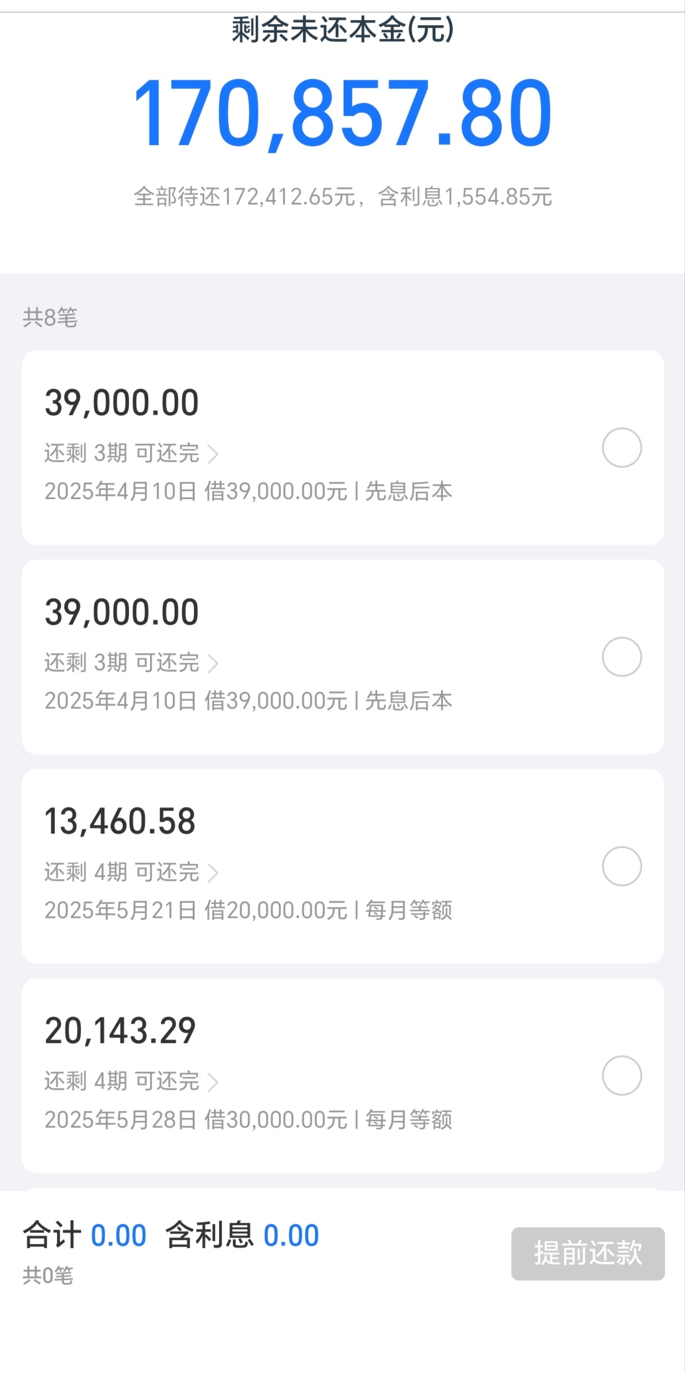Tap the 共8笔 loan count label
The height and width of the screenshot is (1373, 685).
(50, 317)
